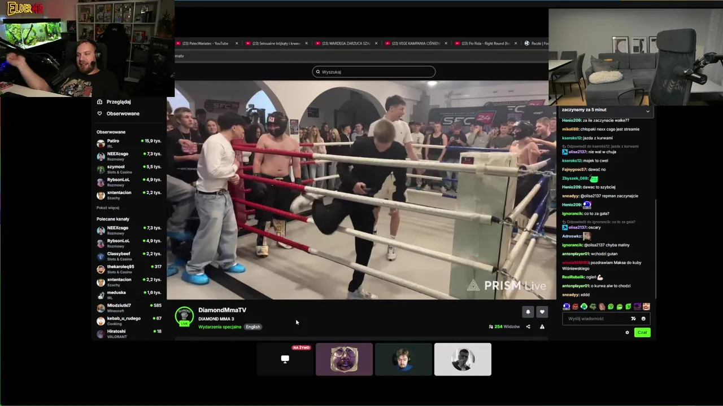Open DiamondMmaTV channel name link
Screen dimensions: 723x406
tap(222, 310)
